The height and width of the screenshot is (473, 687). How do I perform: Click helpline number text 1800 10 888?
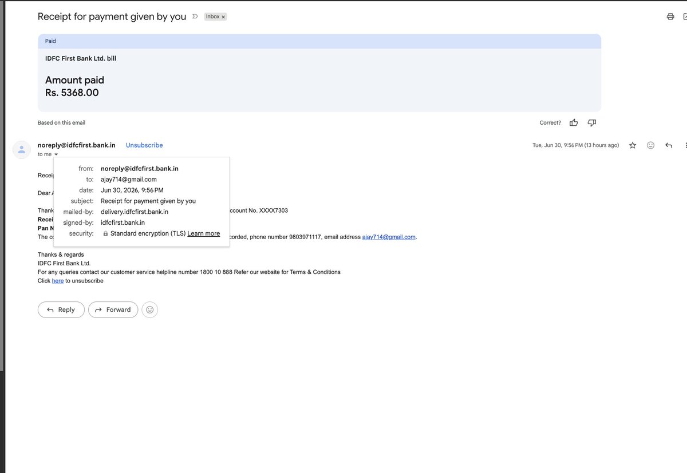216,272
